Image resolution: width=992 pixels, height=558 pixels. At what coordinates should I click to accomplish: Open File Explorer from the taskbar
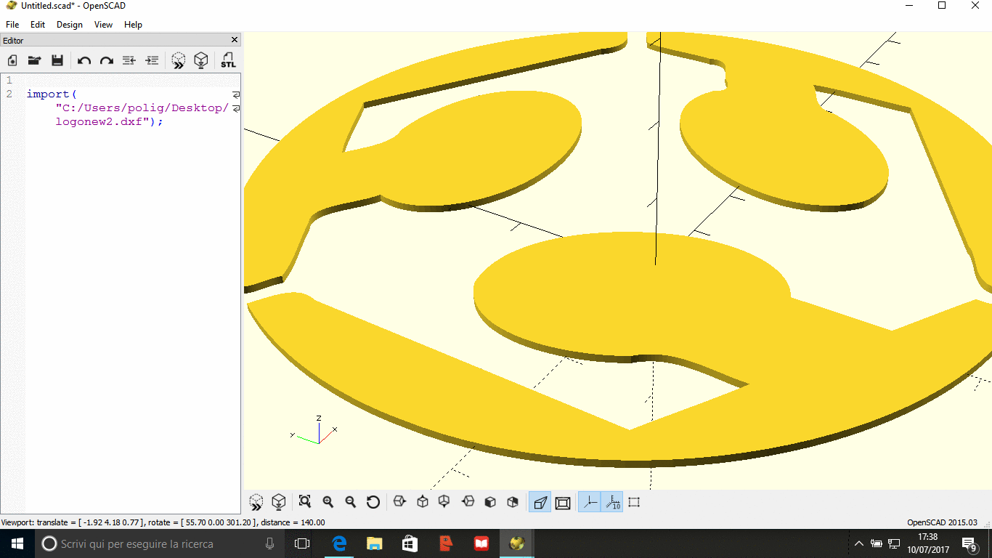[374, 543]
